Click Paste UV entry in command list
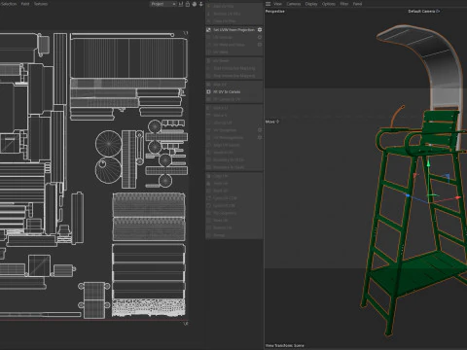The height and width of the screenshot is (350, 467). (221, 184)
